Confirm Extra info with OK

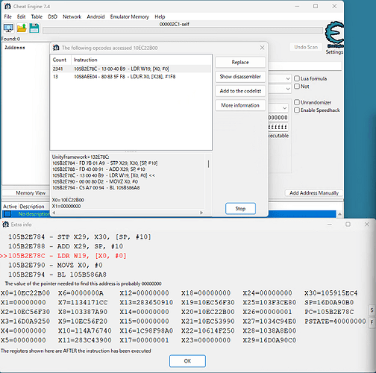point(187,361)
